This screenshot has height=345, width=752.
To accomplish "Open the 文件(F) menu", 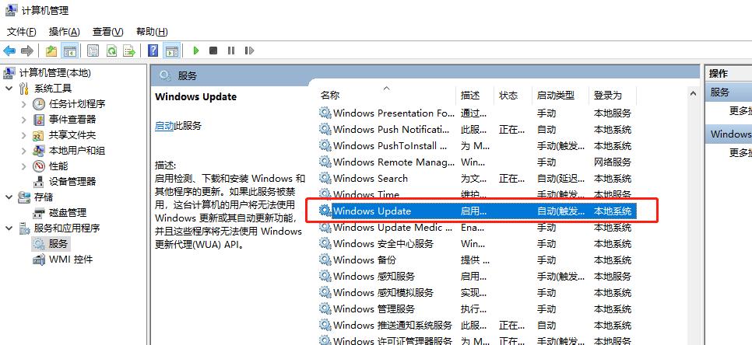I will click(21, 32).
